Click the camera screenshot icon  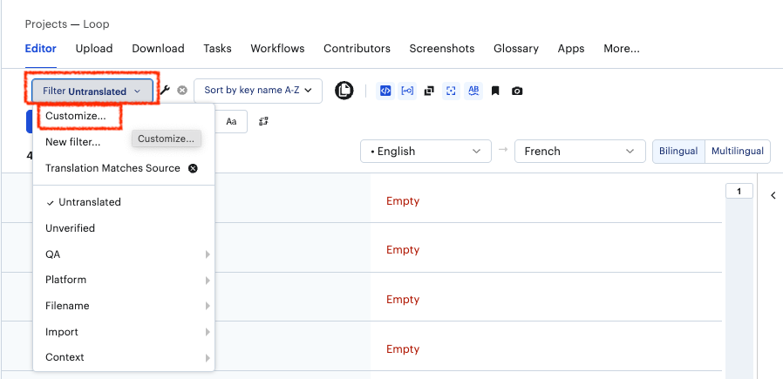pyautogui.click(x=517, y=91)
